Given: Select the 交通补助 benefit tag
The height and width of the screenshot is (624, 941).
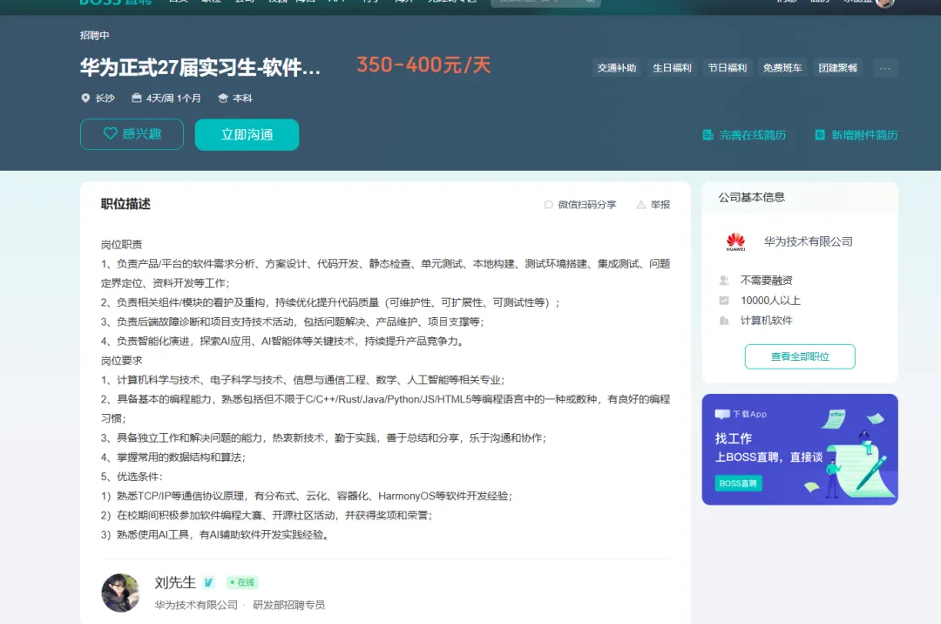Looking at the screenshot, I should 616,68.
